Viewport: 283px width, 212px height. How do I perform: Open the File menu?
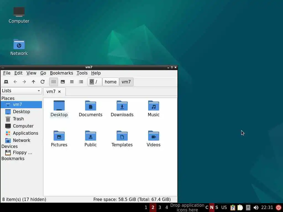coord(7,73)
